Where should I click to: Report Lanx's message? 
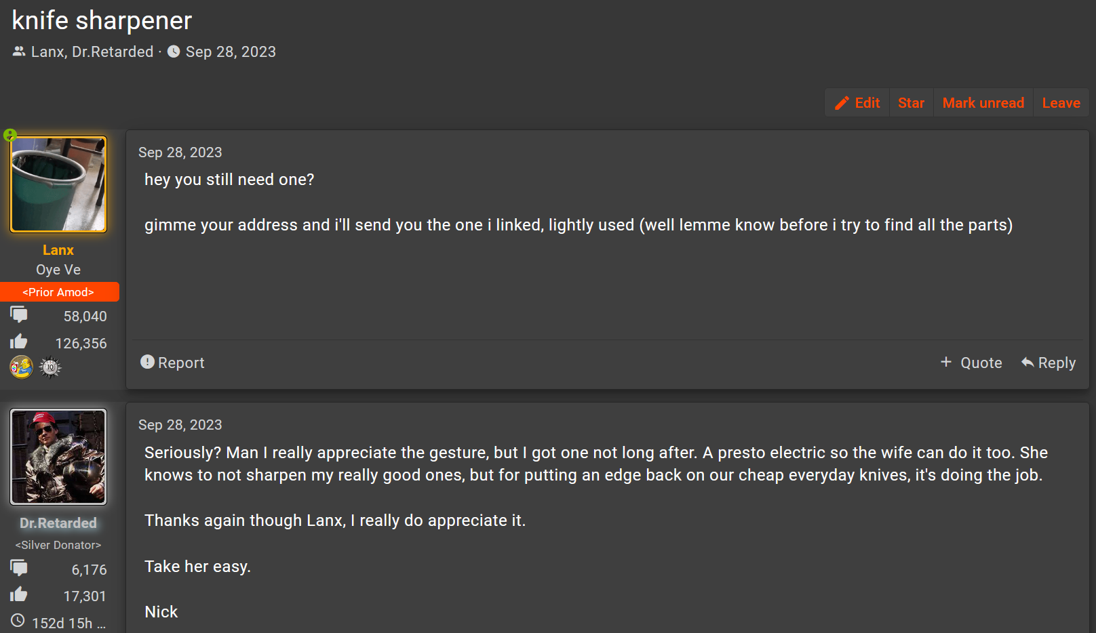click(172, 363)
